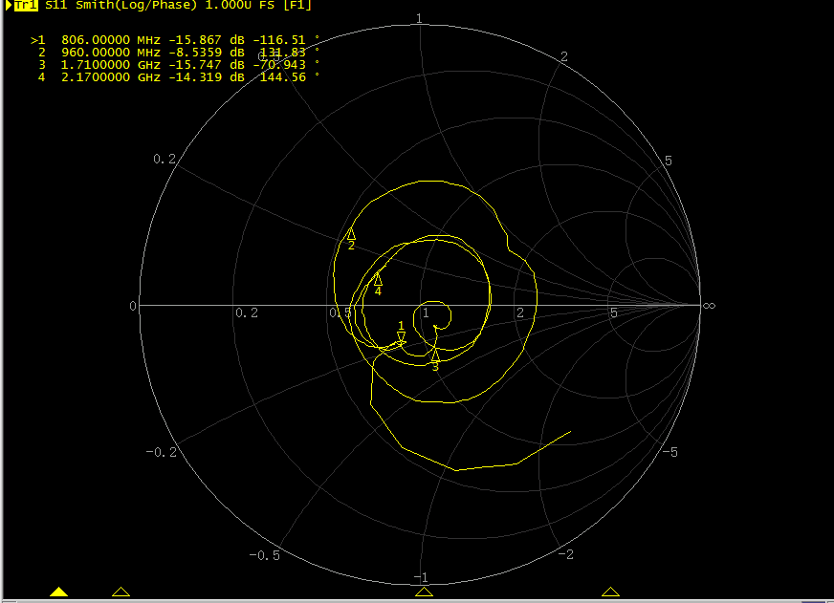Screen dimensions: 834x603
Task: Click the second hollow marker indicator on the bottom axis
Action: 121,592
